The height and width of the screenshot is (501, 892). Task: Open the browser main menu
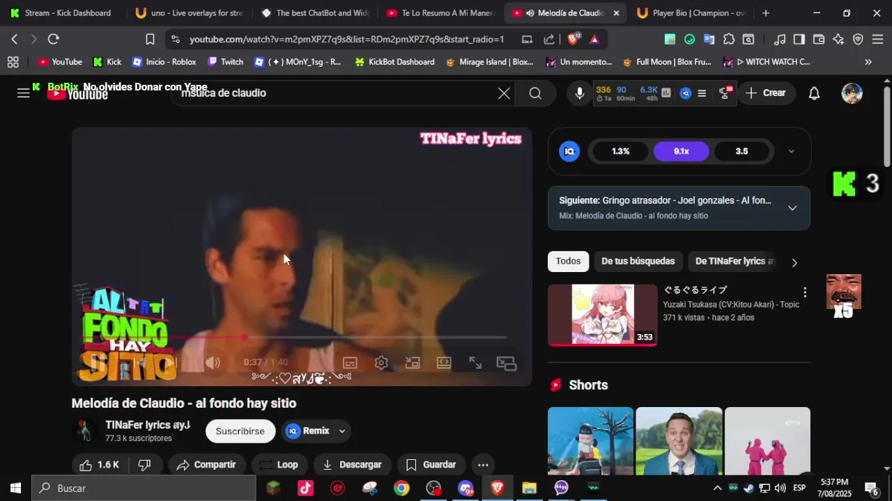click(x=877, y=40)
